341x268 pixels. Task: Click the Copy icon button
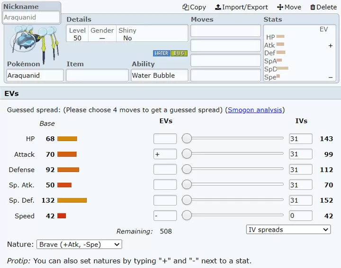186,7
